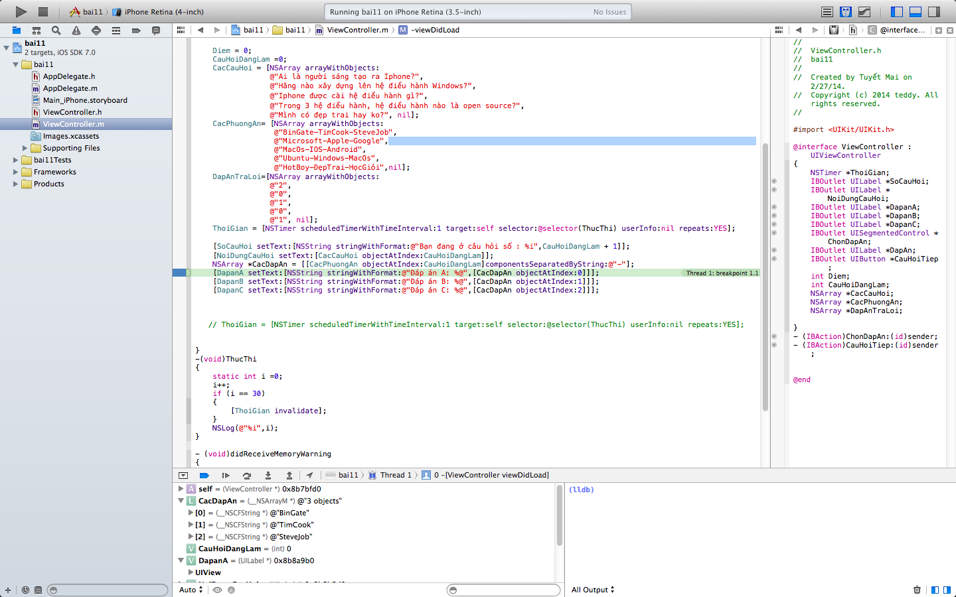Image resolution: width=956 pixels, height=597 pixels.
Task: Hide the debug area with toggle icon
Action: coord(183,476)
